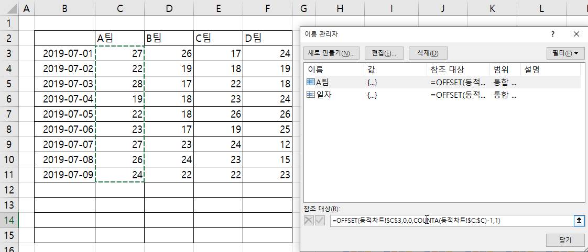Click the confirm checkmark beside reference box

point(320,221)
